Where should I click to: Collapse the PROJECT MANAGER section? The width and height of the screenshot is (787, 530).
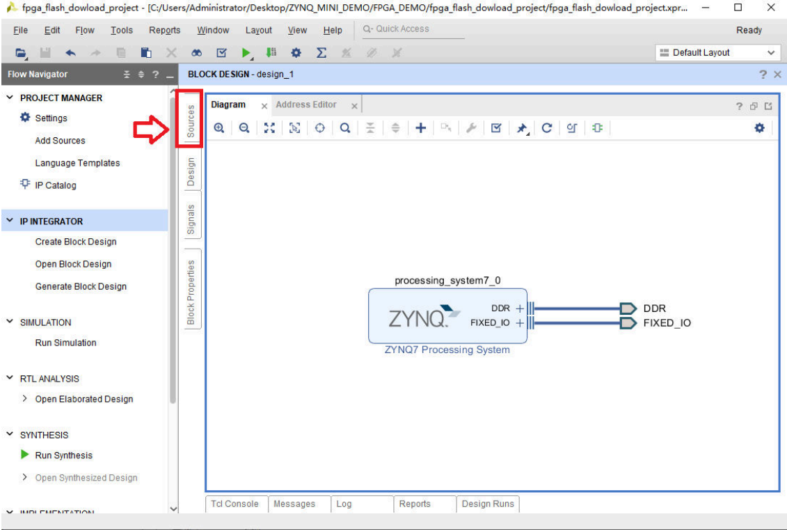click(x=10, y=98)
